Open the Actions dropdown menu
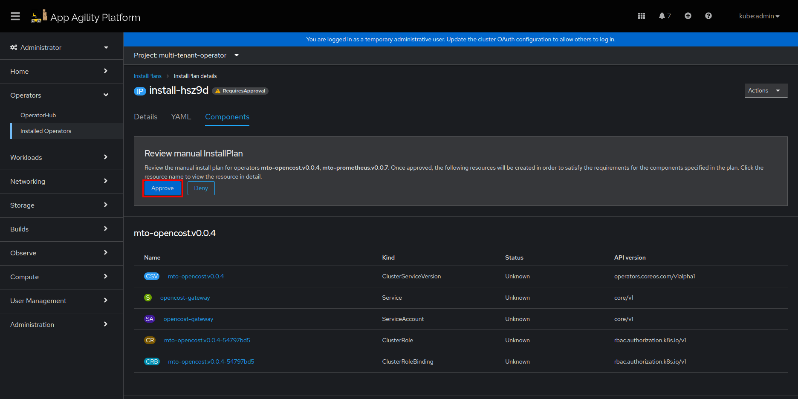 (x=765, y=90)
